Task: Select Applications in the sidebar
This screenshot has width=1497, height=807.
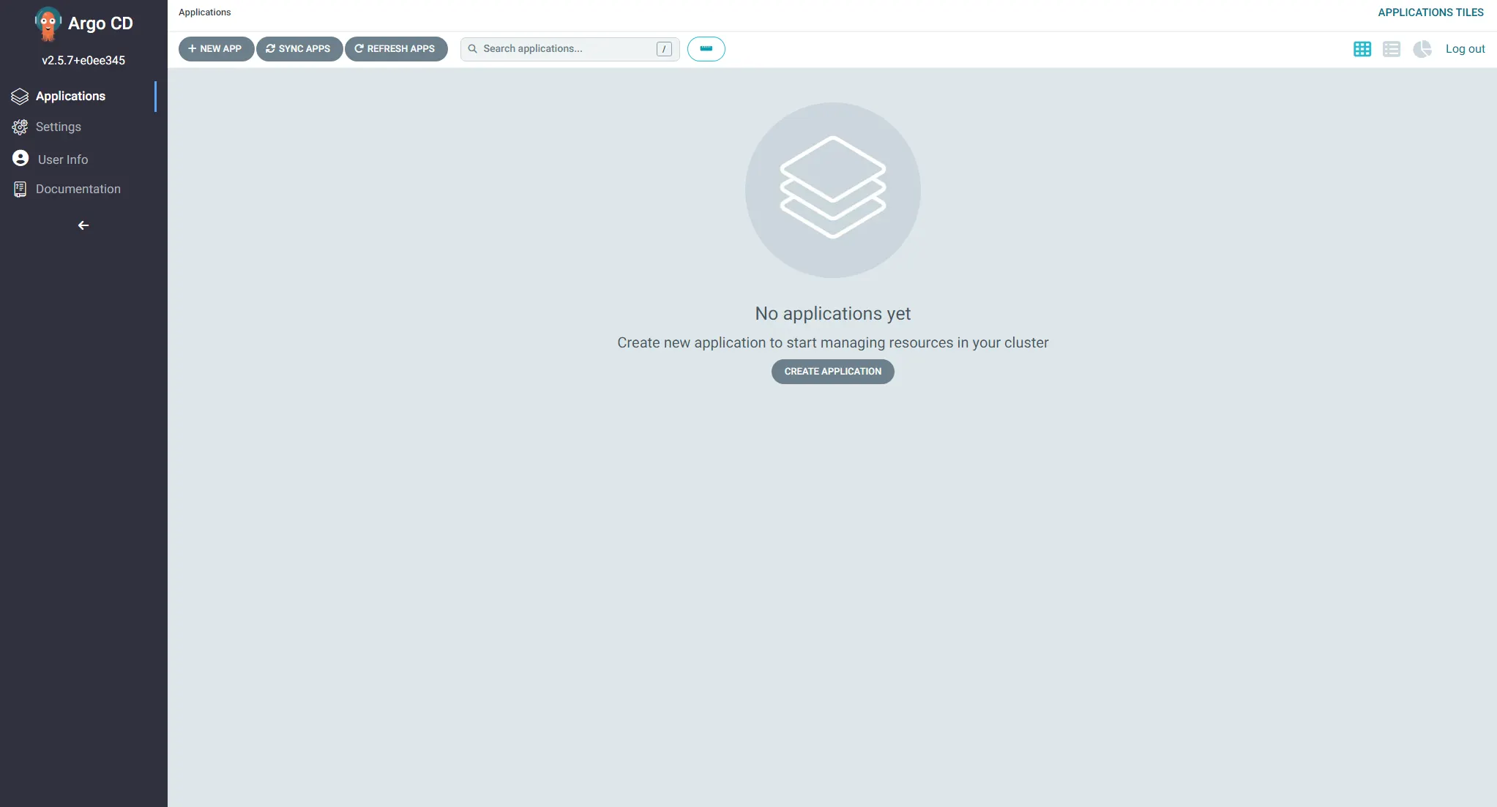Action: (x=70, y=97)
